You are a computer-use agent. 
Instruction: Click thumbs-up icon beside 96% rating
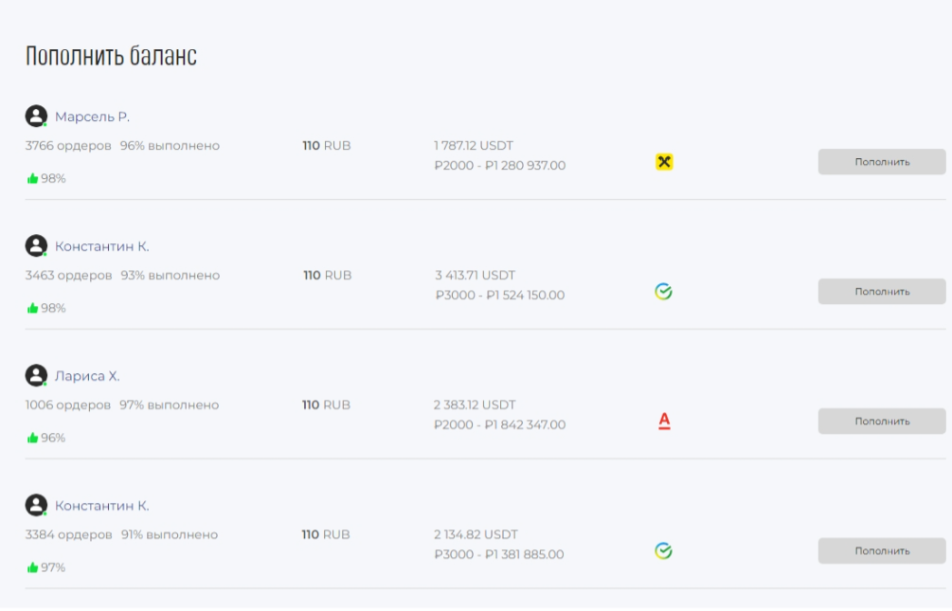tap(32, 439)
